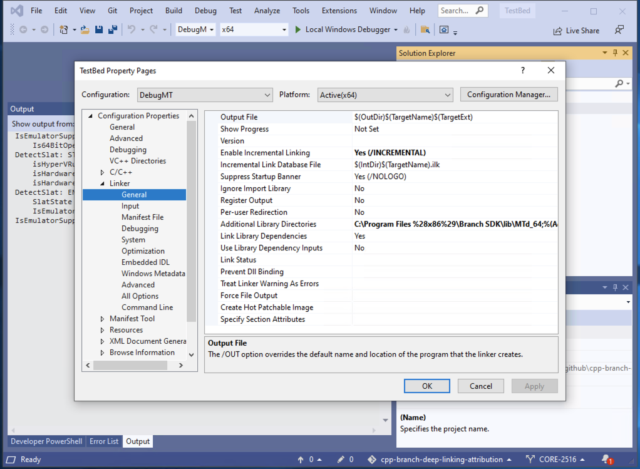Pin the Solution Explorer panel
The width and height of the screenshot is (640, 469).
point(615,53)
